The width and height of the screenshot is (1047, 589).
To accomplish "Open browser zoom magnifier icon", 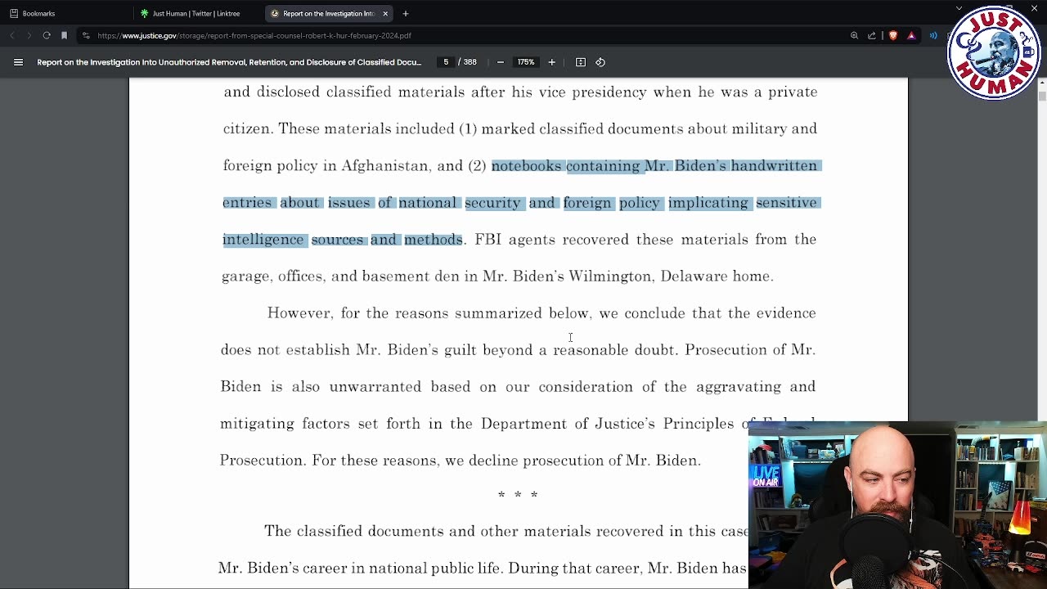I will [854, 35].
